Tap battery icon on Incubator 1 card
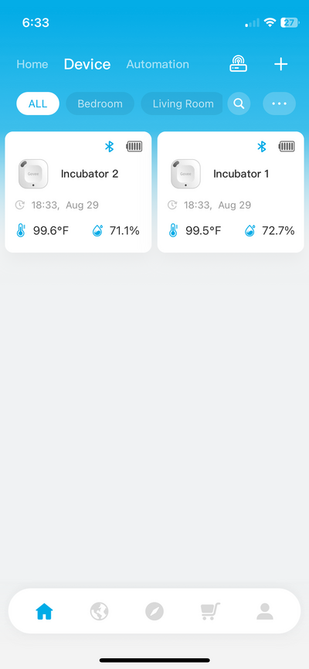This screenshot has width=309, height=669. point(287,146)
